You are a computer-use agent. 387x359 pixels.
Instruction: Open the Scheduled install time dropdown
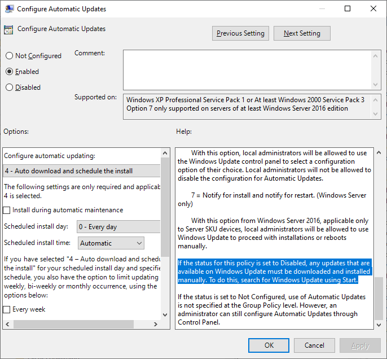pos(111,243)
